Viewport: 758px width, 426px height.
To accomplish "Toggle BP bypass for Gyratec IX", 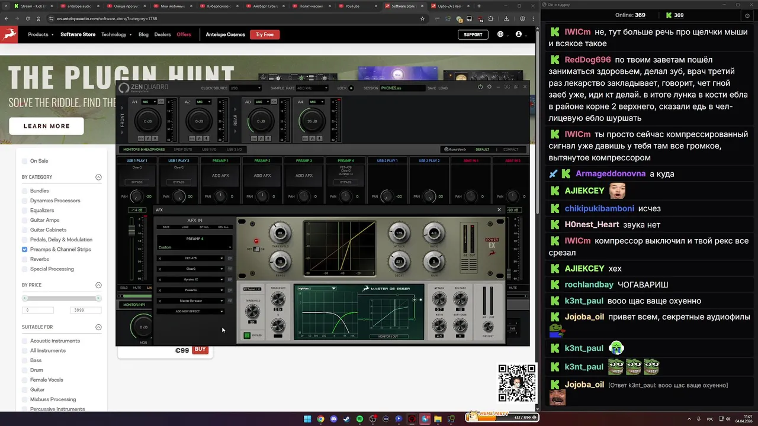I will (x=230, y=280).
